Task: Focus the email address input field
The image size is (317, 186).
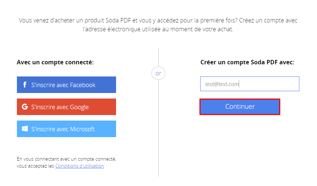Action: click(249, 84)
